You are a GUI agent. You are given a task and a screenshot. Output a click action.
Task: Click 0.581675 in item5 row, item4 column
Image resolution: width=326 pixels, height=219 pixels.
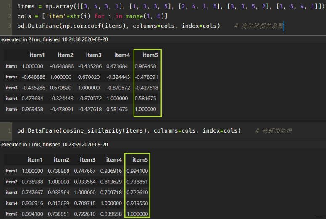[x=117, y=109]
